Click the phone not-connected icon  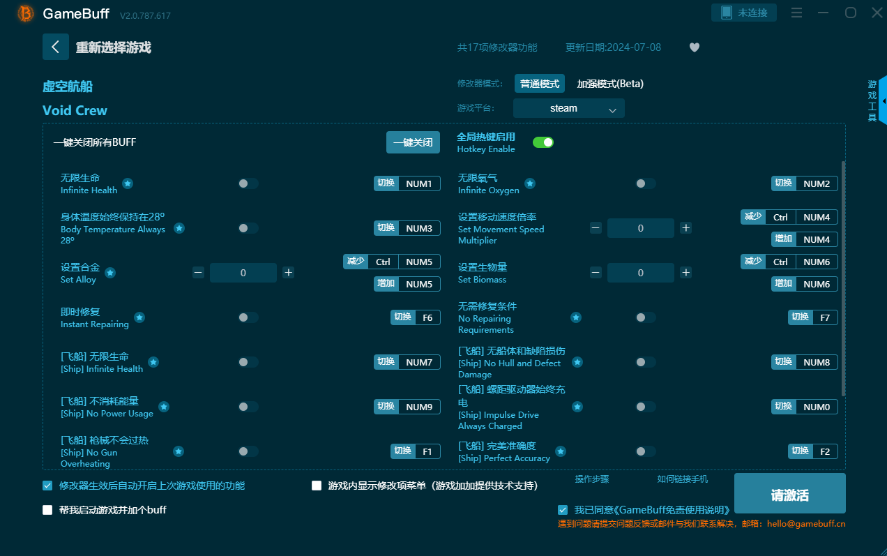726,13
